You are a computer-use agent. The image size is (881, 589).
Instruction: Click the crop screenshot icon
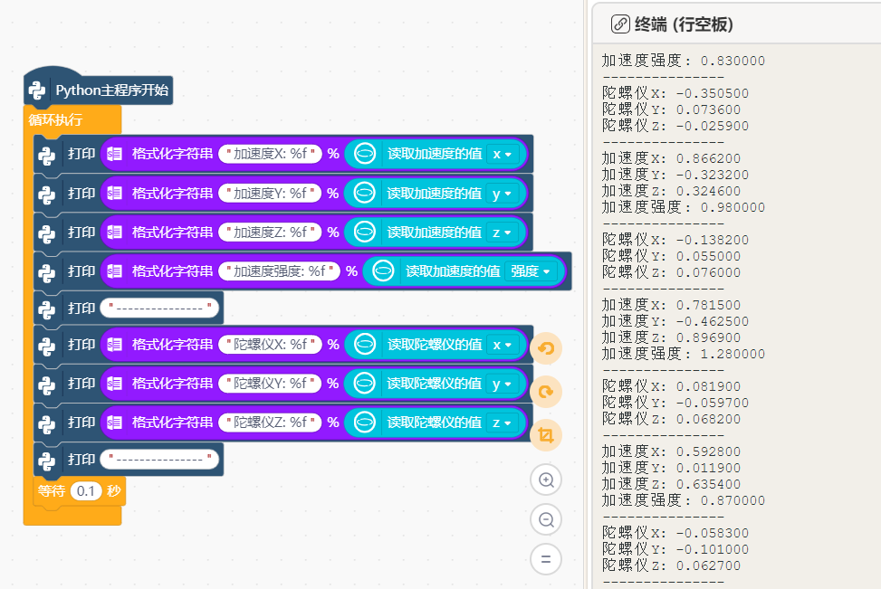tap(546, 434)
